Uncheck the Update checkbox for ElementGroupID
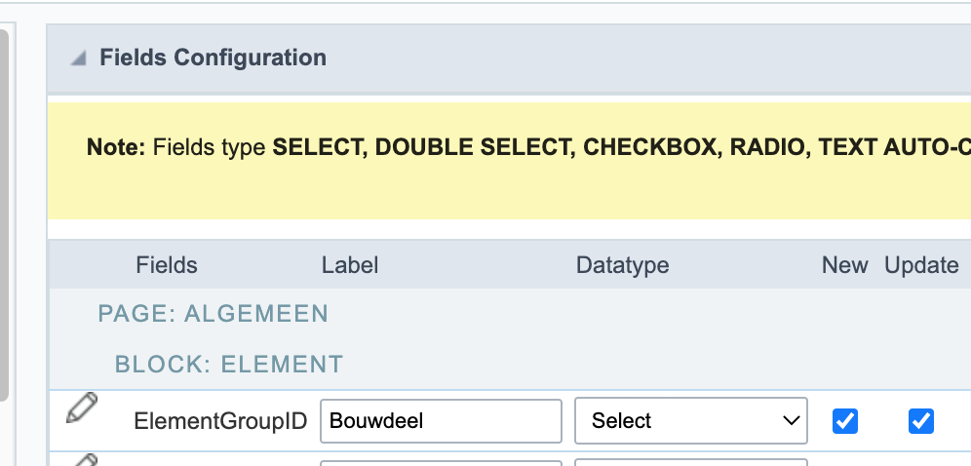 click(921, 421)
